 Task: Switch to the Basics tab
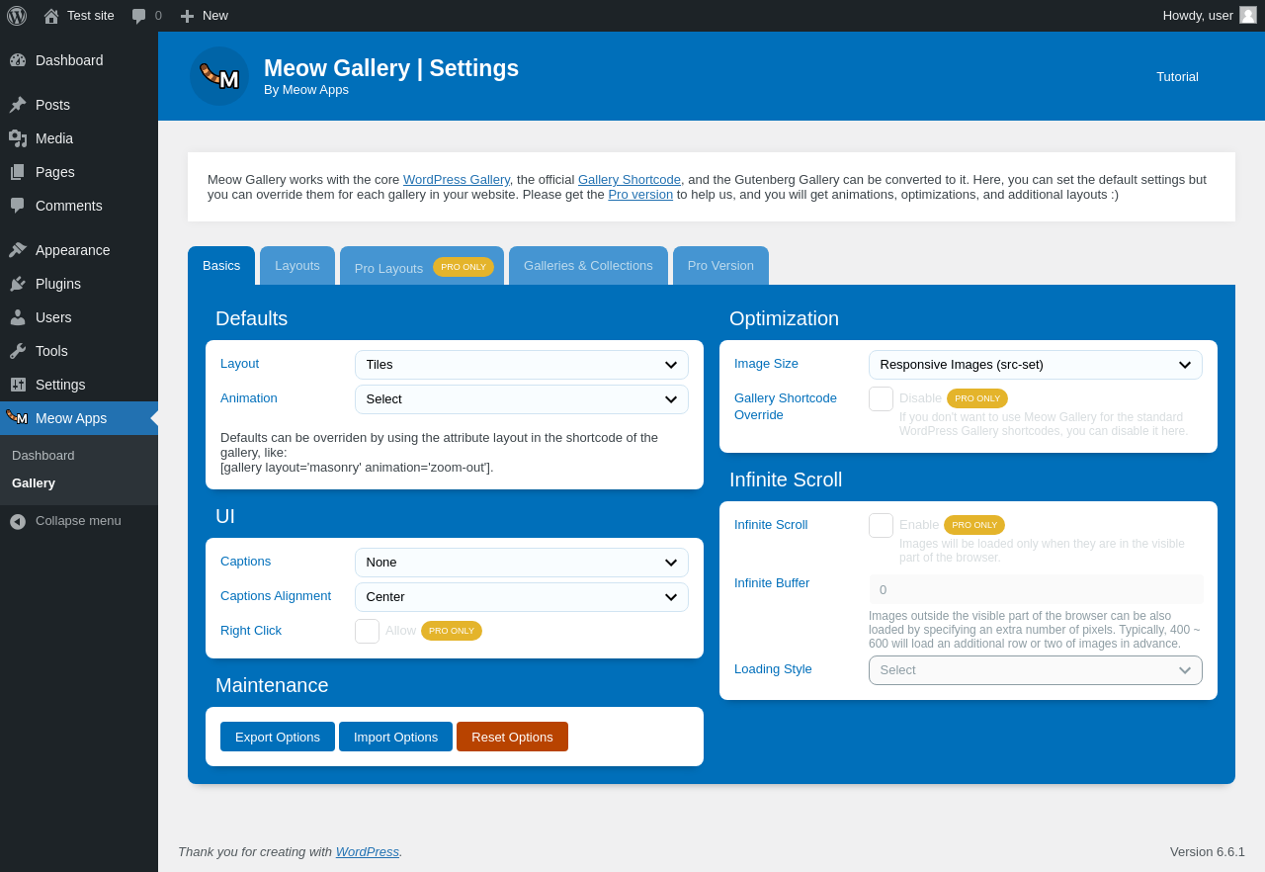[221, 266]
